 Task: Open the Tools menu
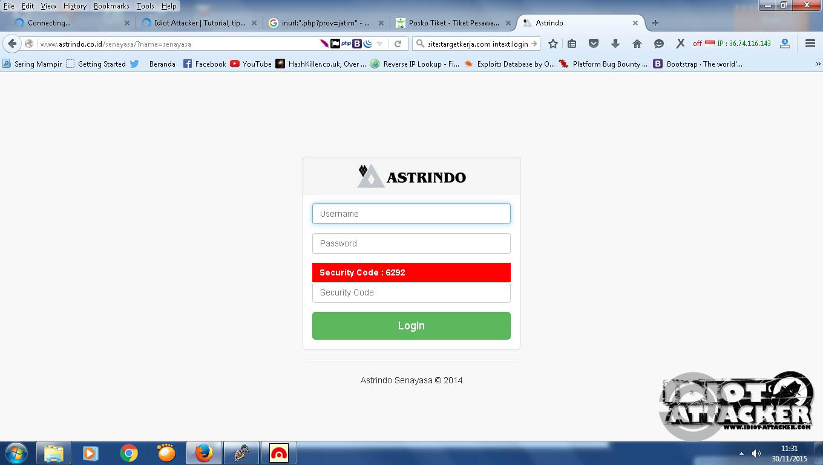[145, 6]
